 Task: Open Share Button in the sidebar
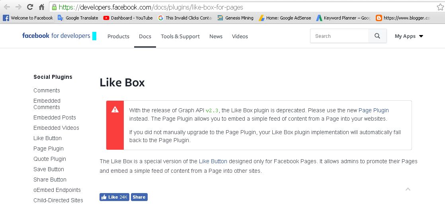coord(50,180)
